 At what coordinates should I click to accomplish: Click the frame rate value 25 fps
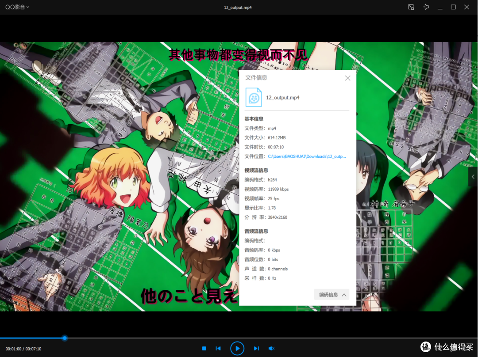[x=274, y=199]
